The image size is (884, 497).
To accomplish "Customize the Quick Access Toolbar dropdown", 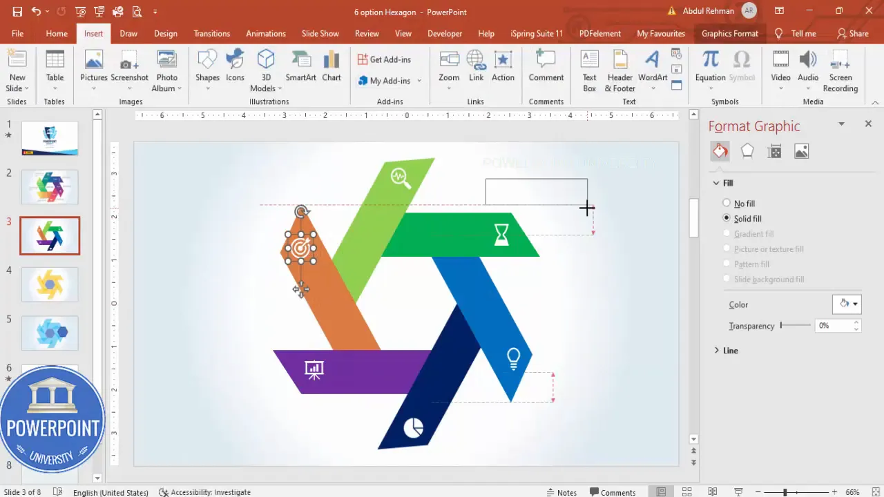I will pyautogui.click(x=155, y=12).
